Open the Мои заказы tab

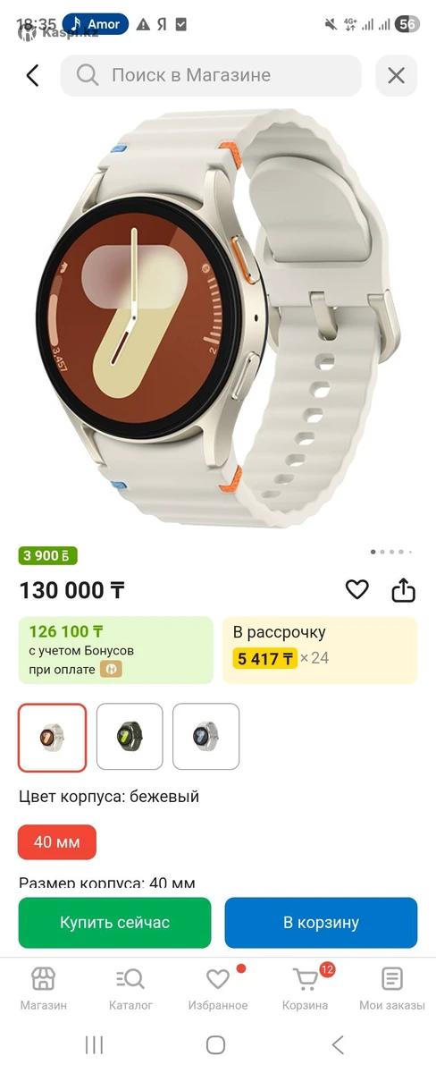392,989
